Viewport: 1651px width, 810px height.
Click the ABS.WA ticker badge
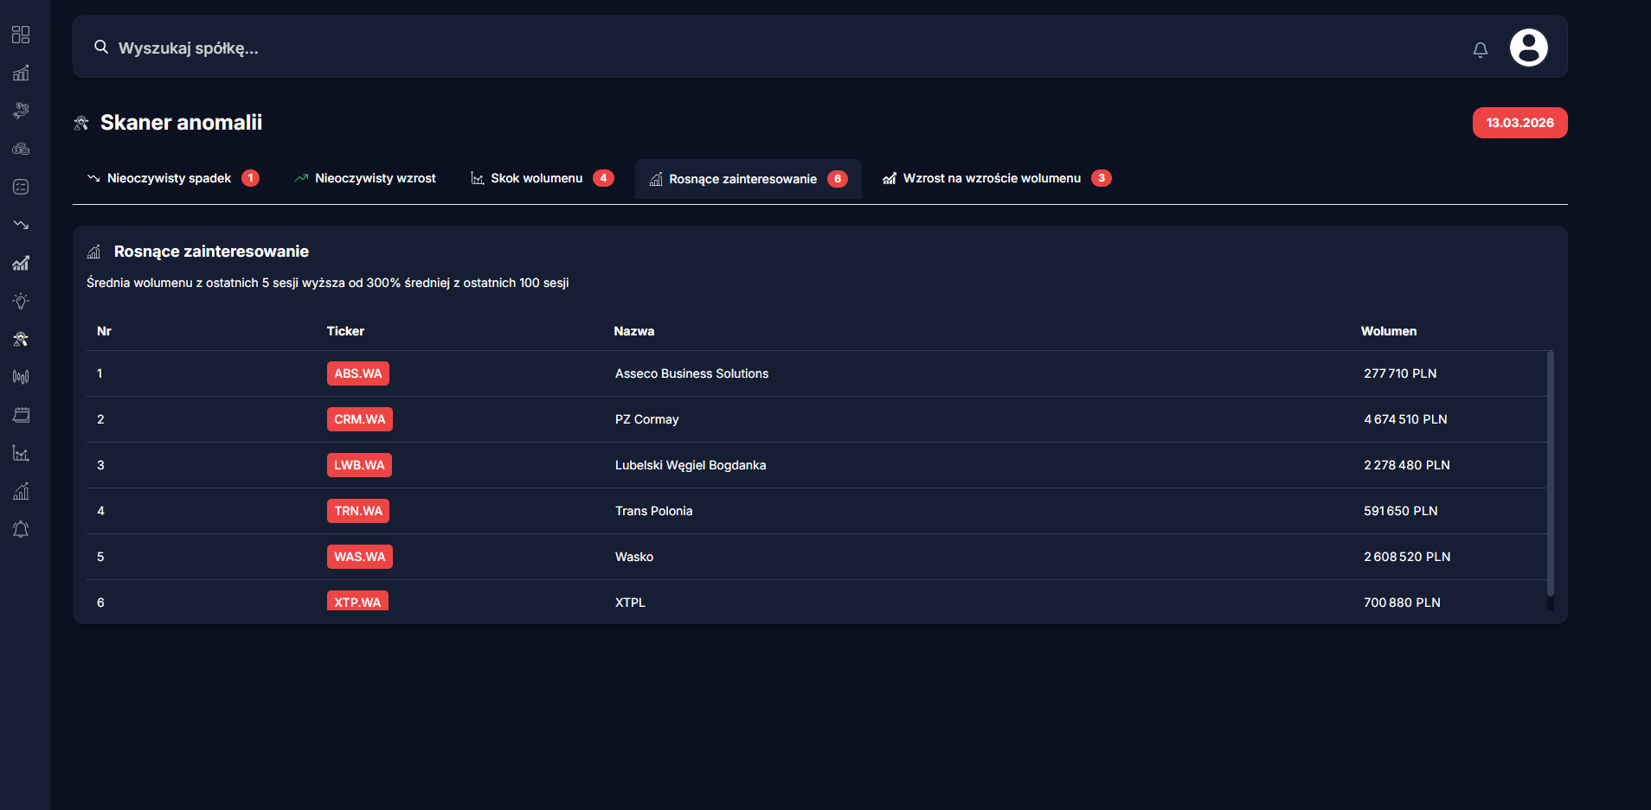coord(357,373)
